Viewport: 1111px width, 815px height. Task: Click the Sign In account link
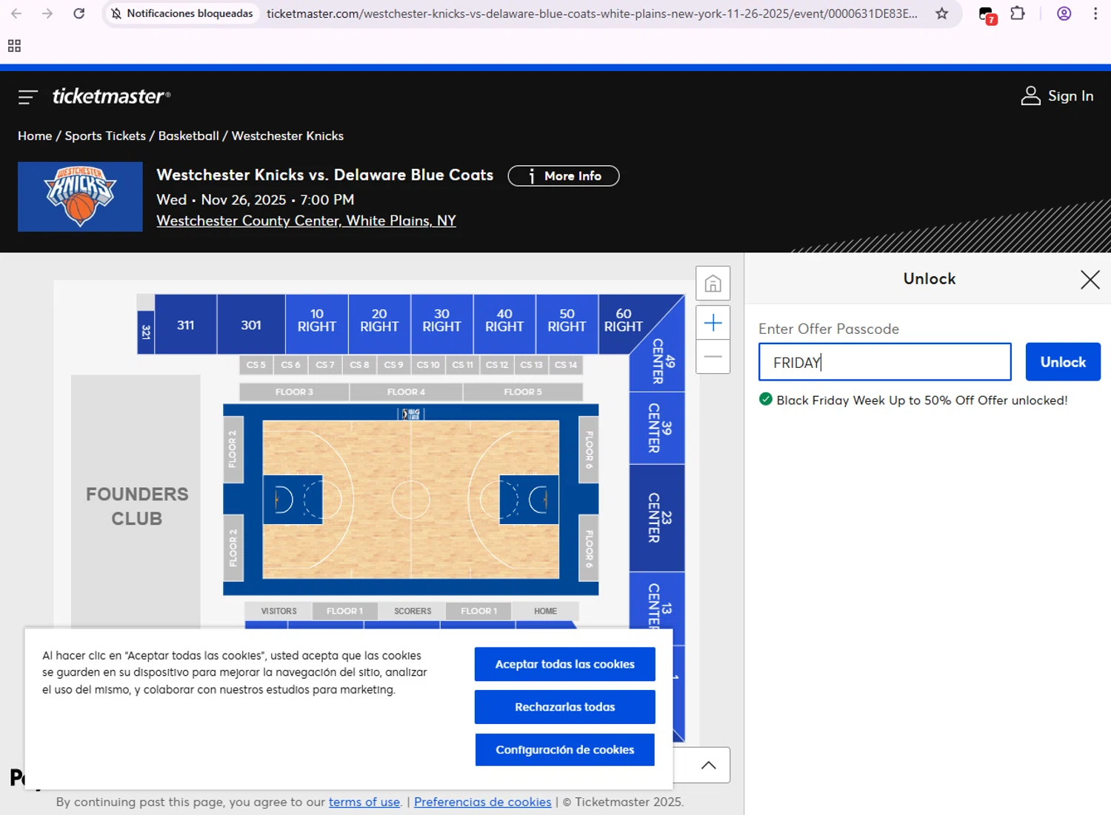1058,95
